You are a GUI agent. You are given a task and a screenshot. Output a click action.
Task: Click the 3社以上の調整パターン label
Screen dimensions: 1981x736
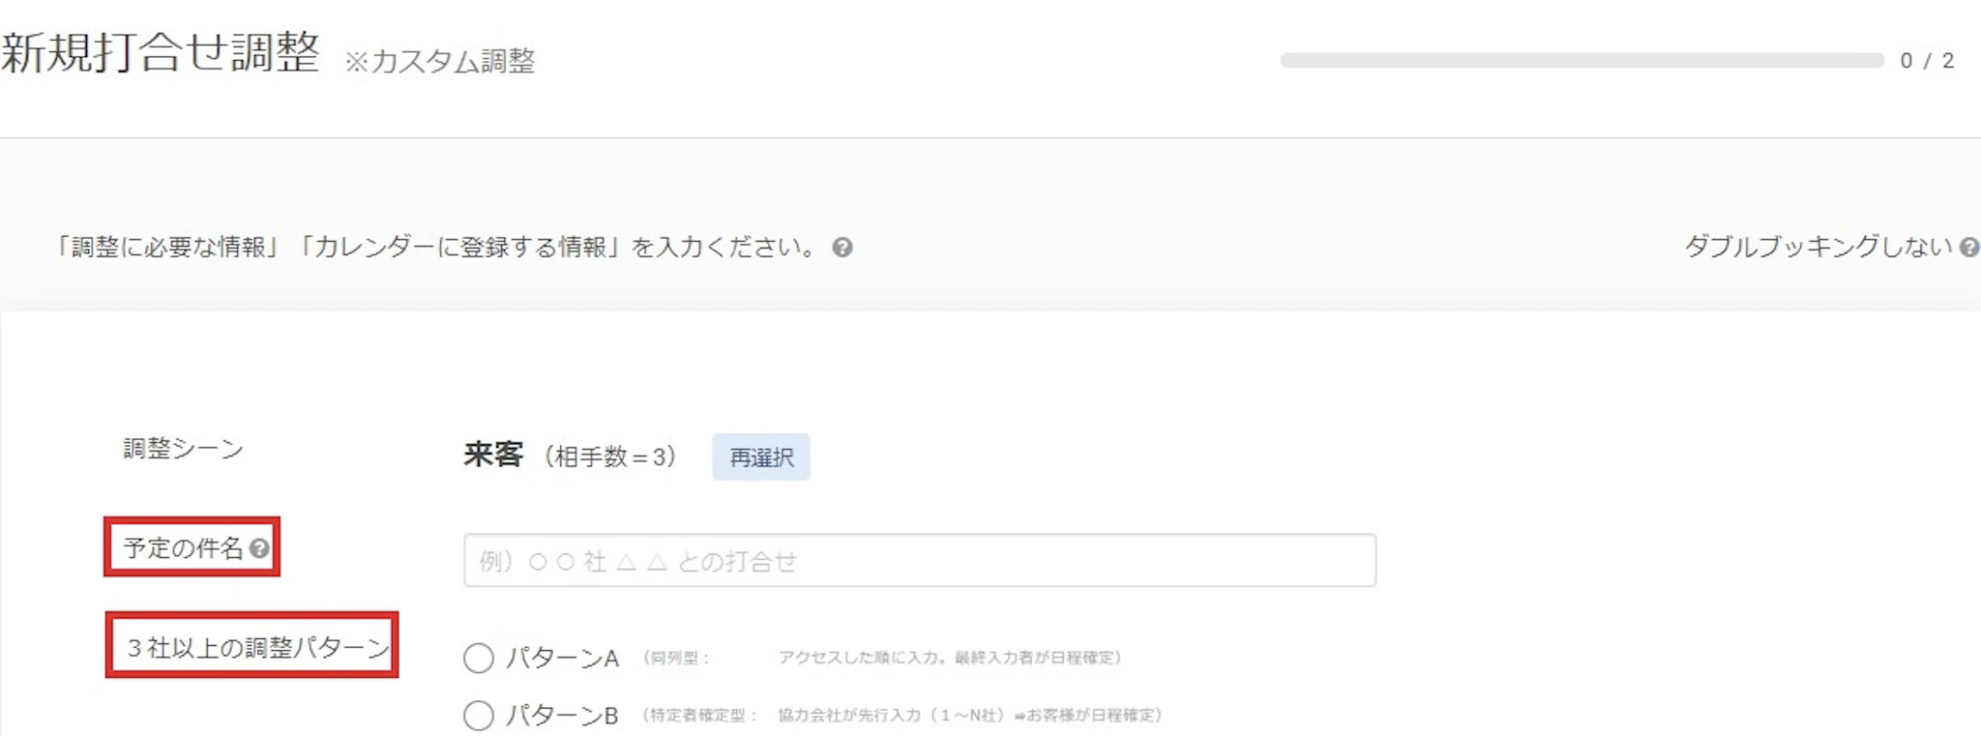point(258,647)
